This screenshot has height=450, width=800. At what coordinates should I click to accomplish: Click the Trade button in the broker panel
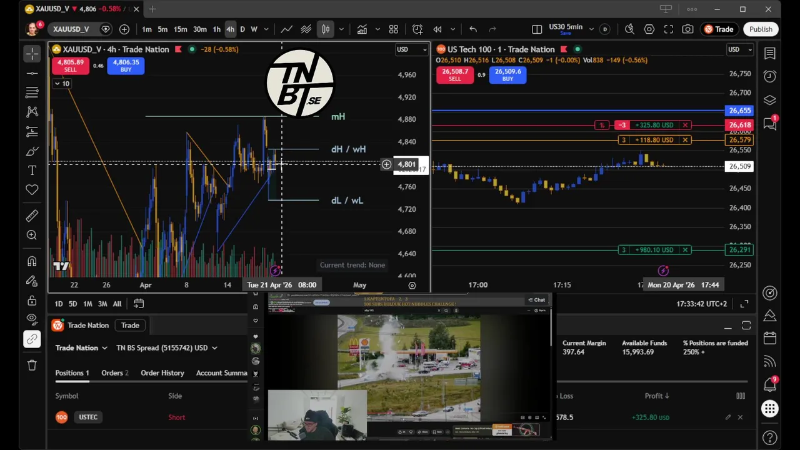(x=130, y=326)
